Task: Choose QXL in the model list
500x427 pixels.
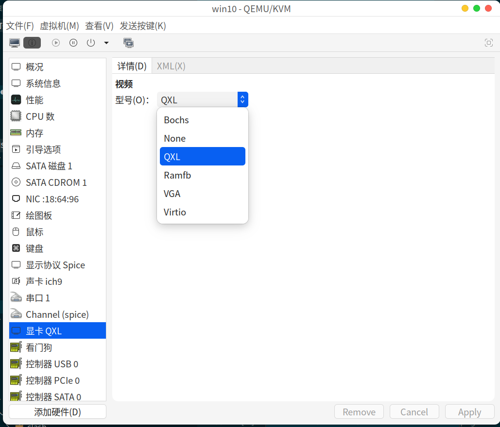Action: (203, 156)
